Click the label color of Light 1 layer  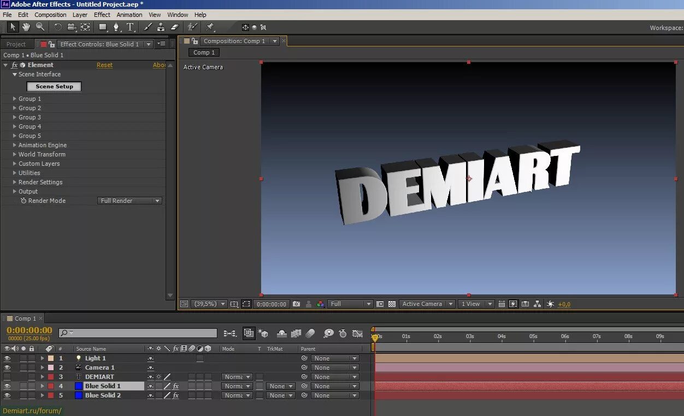[x=51, y=358]
